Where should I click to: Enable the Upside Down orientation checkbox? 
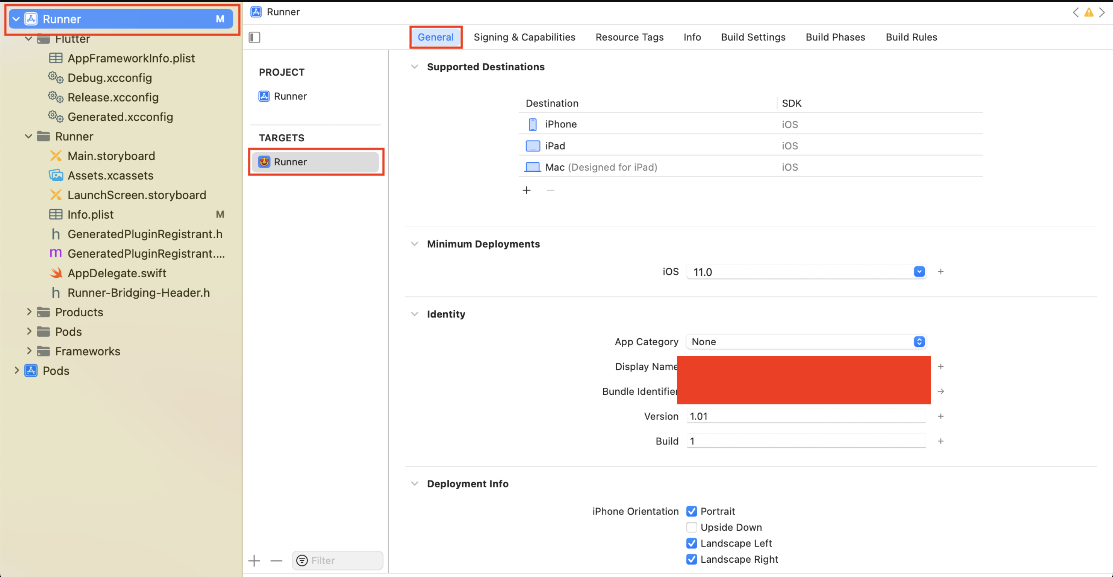click(x=691, y=527)
